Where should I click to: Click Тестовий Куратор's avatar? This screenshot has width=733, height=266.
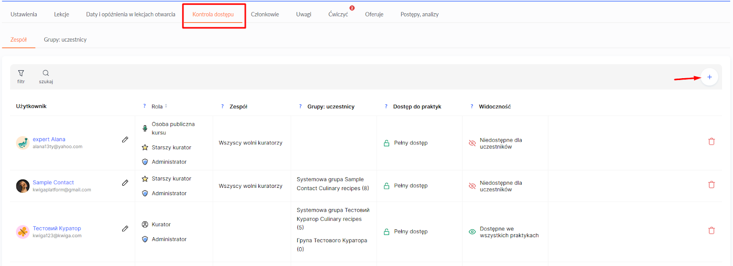(x=22, y=232)
